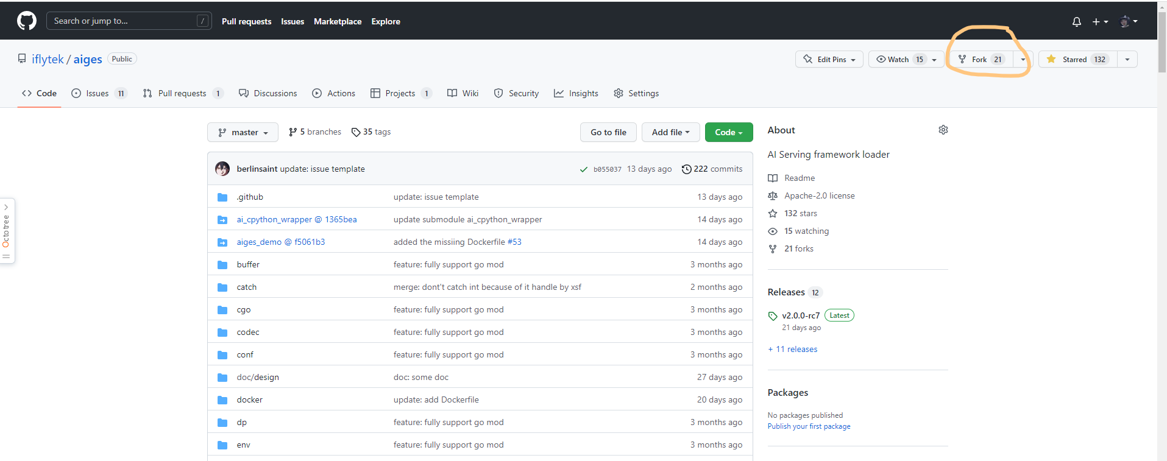The width and height of the screenshot is (1167, 461).
Task: Click Publish your first package link
Action: [809, 426]
